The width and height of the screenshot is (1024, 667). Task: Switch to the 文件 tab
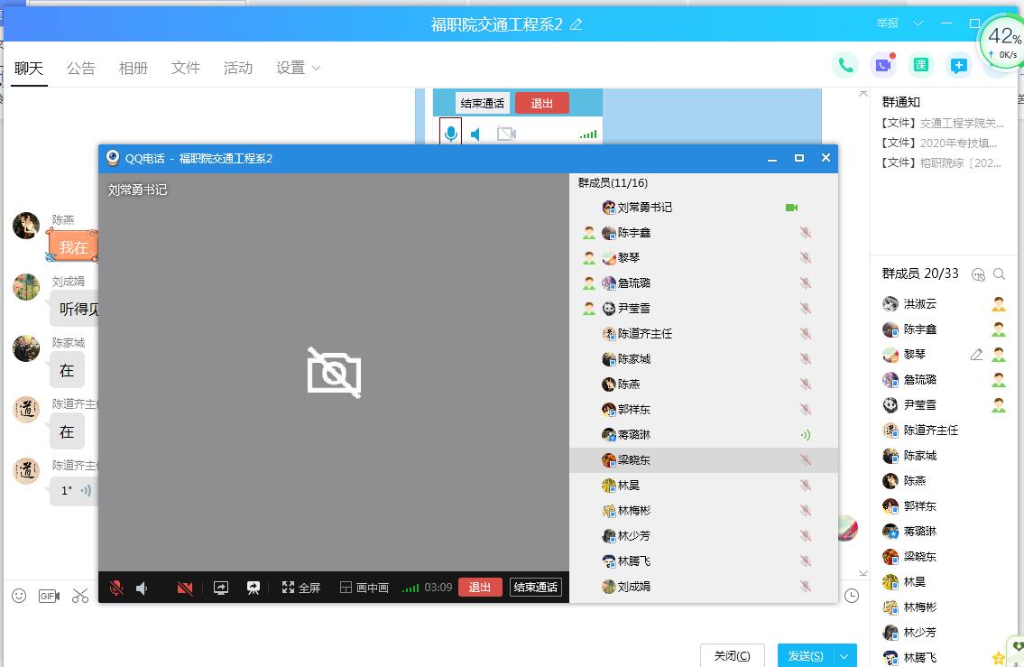(x=186, y=68)
